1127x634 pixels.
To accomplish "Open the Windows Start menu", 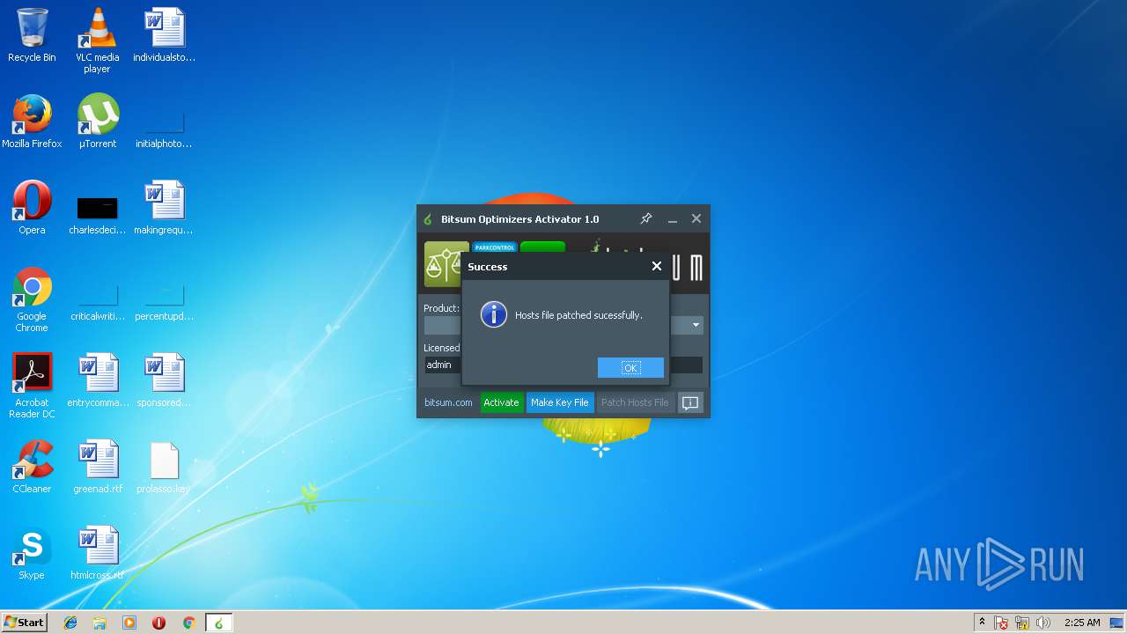I will pos(25,623).
